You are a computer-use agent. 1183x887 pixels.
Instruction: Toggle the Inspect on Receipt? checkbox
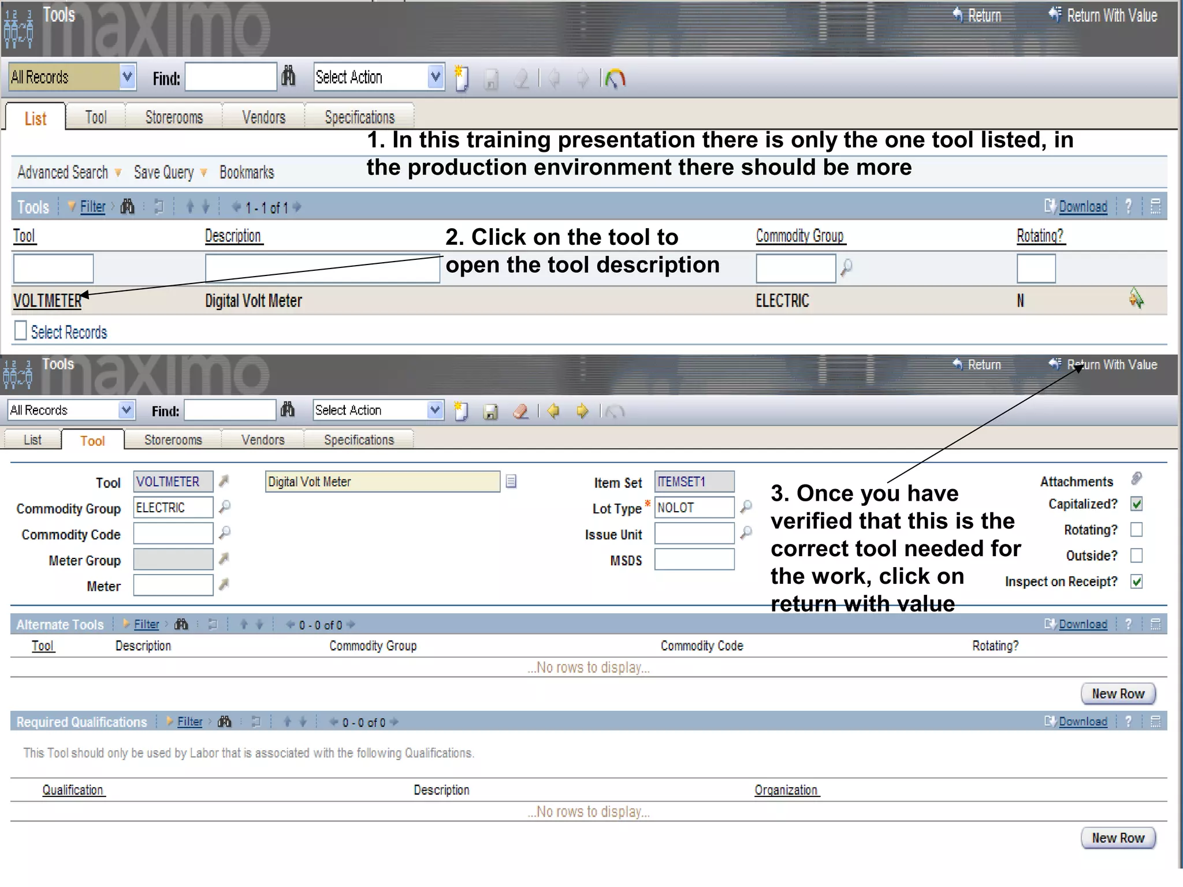(1136, 582)
